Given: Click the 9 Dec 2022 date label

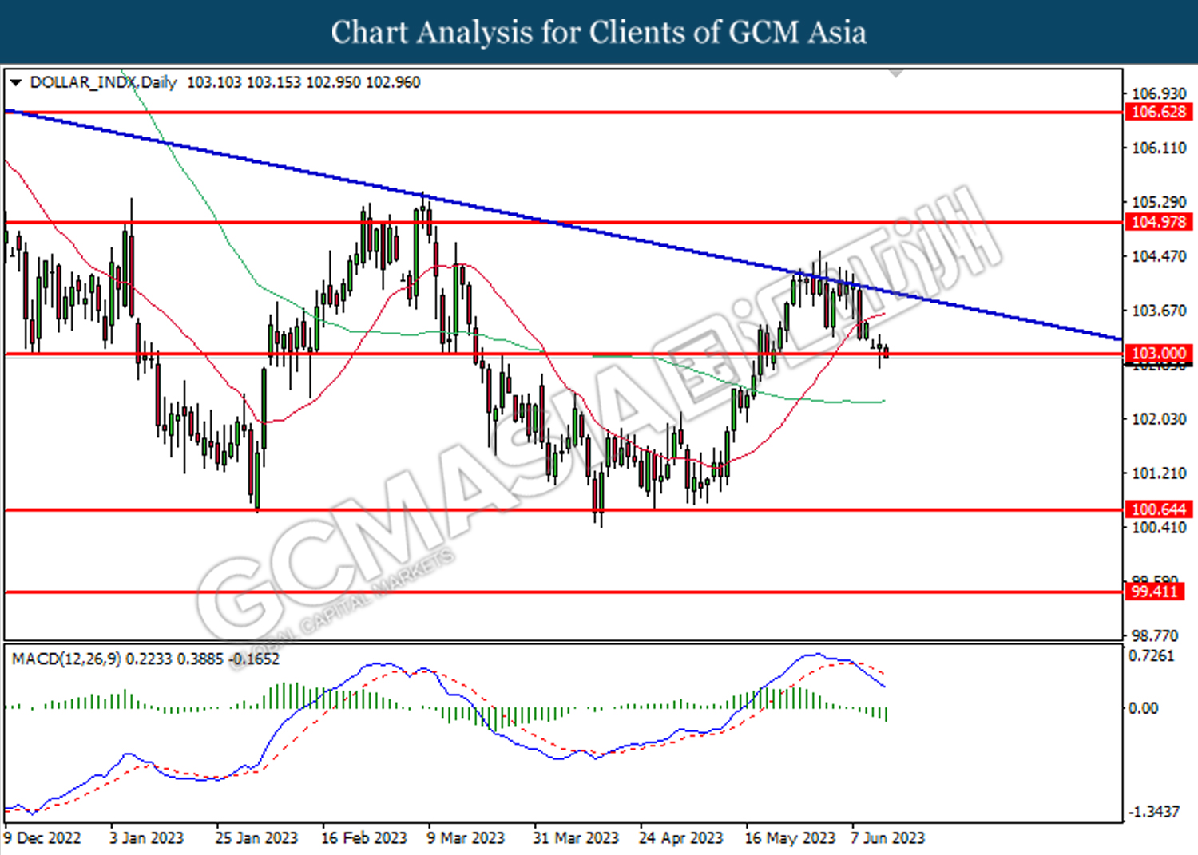Looking at the screenshot, I should click(x=42, y=837).
